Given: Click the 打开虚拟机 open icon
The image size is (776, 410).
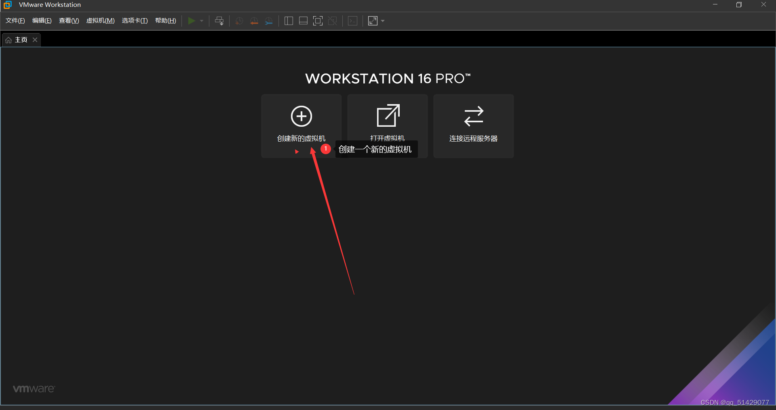Looking at the screenshot, I should 388,115.
